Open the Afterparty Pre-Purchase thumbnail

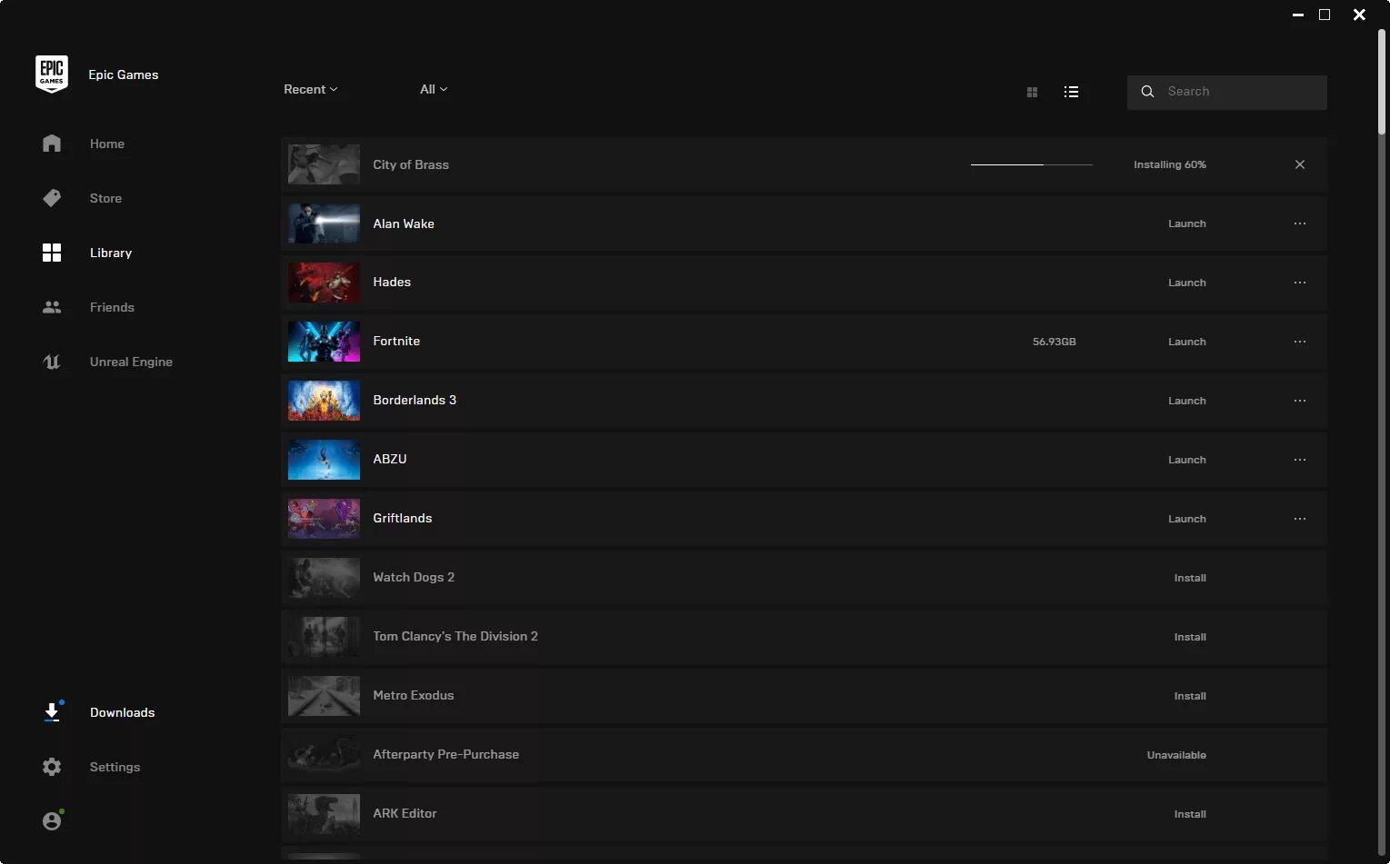(324, 755)
